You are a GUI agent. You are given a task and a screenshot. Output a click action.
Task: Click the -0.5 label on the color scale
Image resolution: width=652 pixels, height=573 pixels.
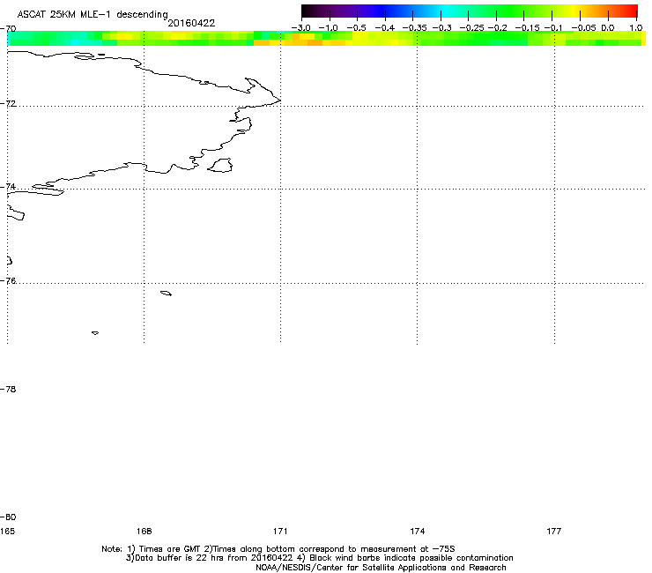point(356,28)
